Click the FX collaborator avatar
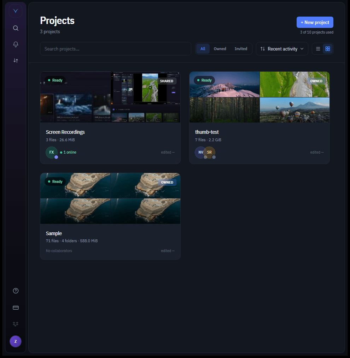The image size is (350, 358). (x=52, y=152)
